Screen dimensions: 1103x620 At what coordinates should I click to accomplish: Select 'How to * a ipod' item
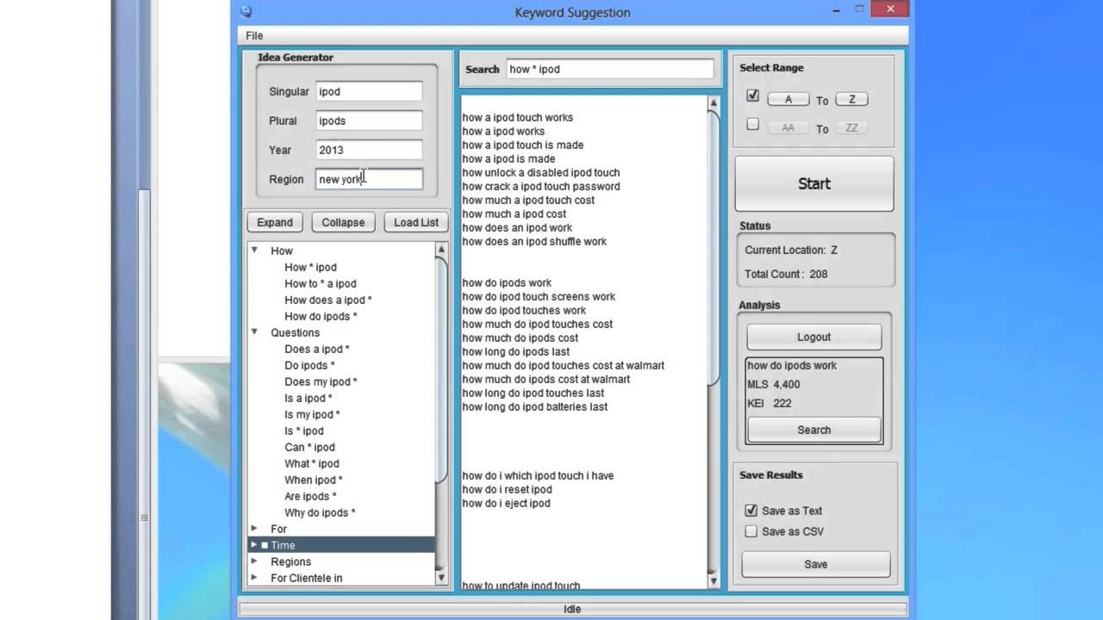click(x=320, y=283)
